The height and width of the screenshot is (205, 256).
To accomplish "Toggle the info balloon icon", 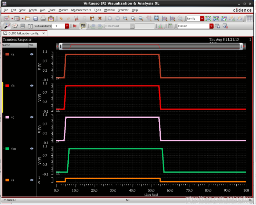I will (83, 26).
